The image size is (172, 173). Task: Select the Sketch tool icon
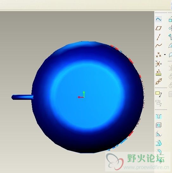(159, 19)
